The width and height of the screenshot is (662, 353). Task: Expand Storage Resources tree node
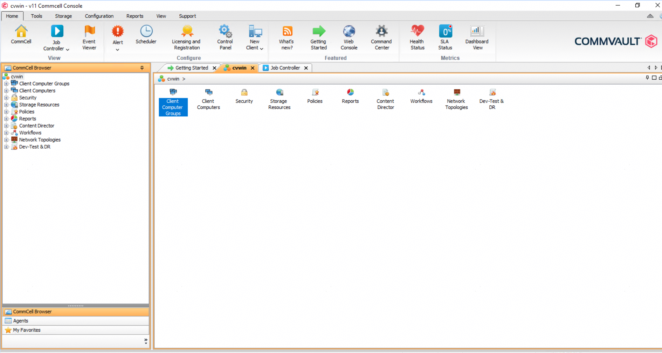coord(6,105)
